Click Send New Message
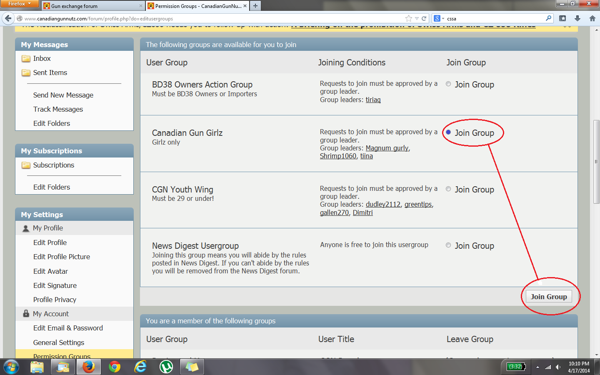Screen dimensions: 600x375 [x=63, y=95]
